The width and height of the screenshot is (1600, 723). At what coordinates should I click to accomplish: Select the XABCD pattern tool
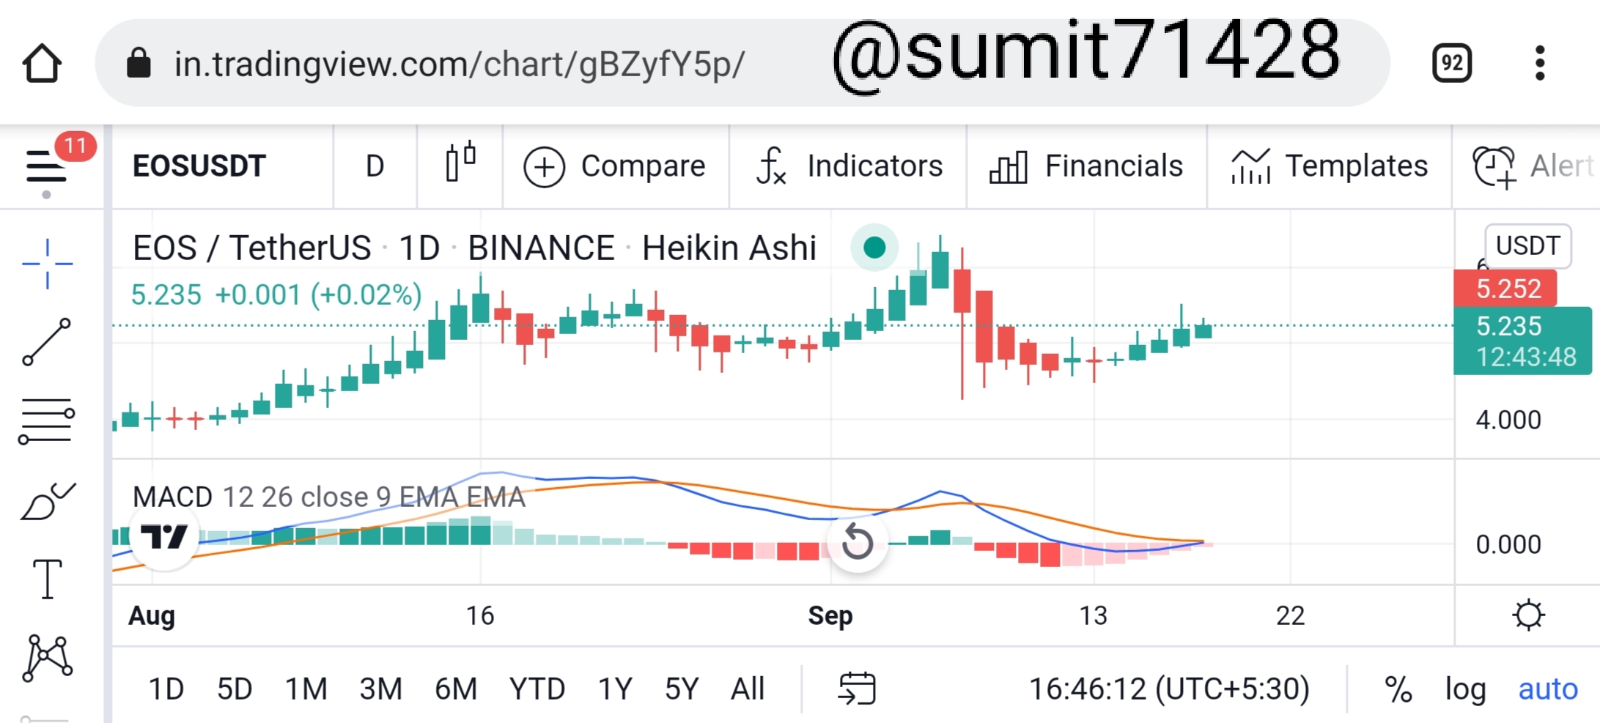tap(48, 657)
